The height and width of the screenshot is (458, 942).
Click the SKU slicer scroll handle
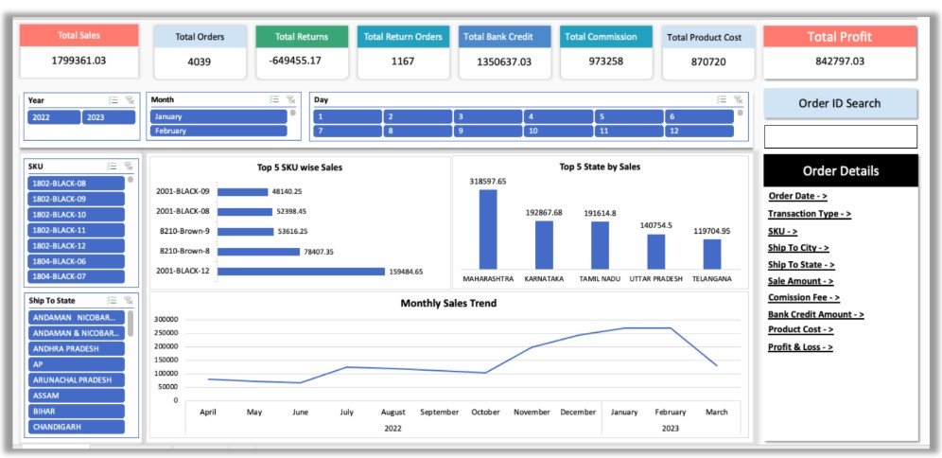131,179
